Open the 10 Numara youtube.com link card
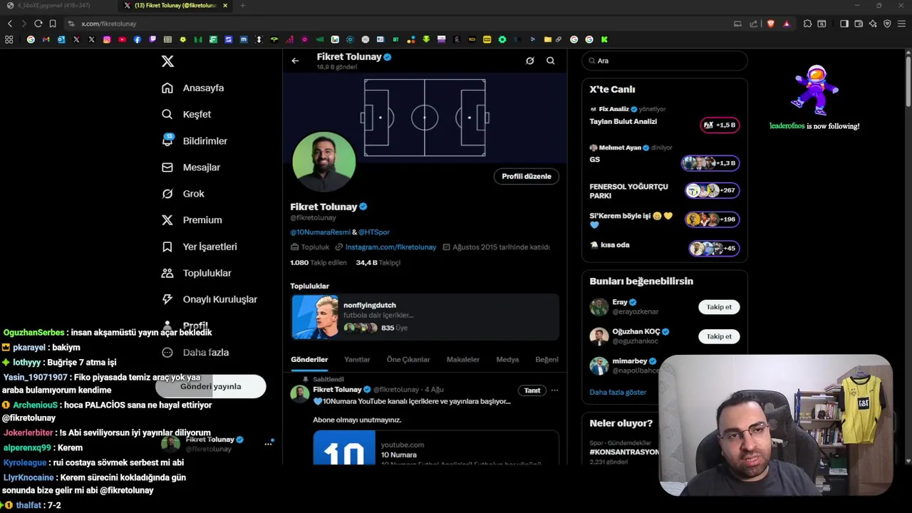This screenshot has width=912, height=513. [436, 447]
